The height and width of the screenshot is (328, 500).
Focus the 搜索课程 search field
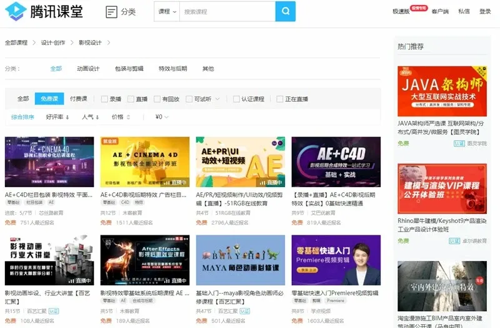pyautogui.click(x=227, y=11)
